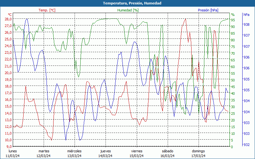Click 15,0 on the temperature axis

tap(8, 106)
